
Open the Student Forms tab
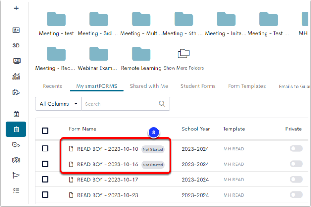coord(198,86)
